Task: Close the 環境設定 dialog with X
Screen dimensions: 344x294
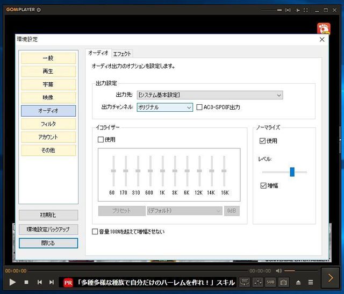Action: 322,39
